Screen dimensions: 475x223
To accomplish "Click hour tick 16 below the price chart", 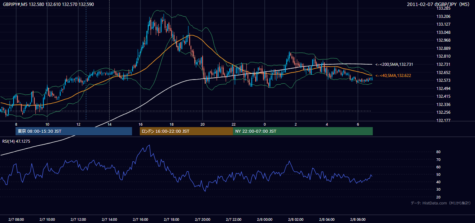I will [140, 124].
